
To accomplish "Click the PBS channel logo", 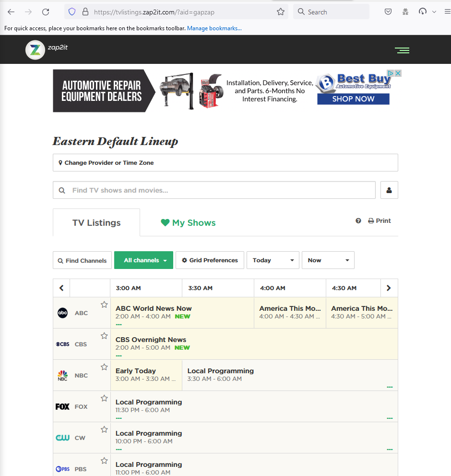I will click(x=62, y=469).
